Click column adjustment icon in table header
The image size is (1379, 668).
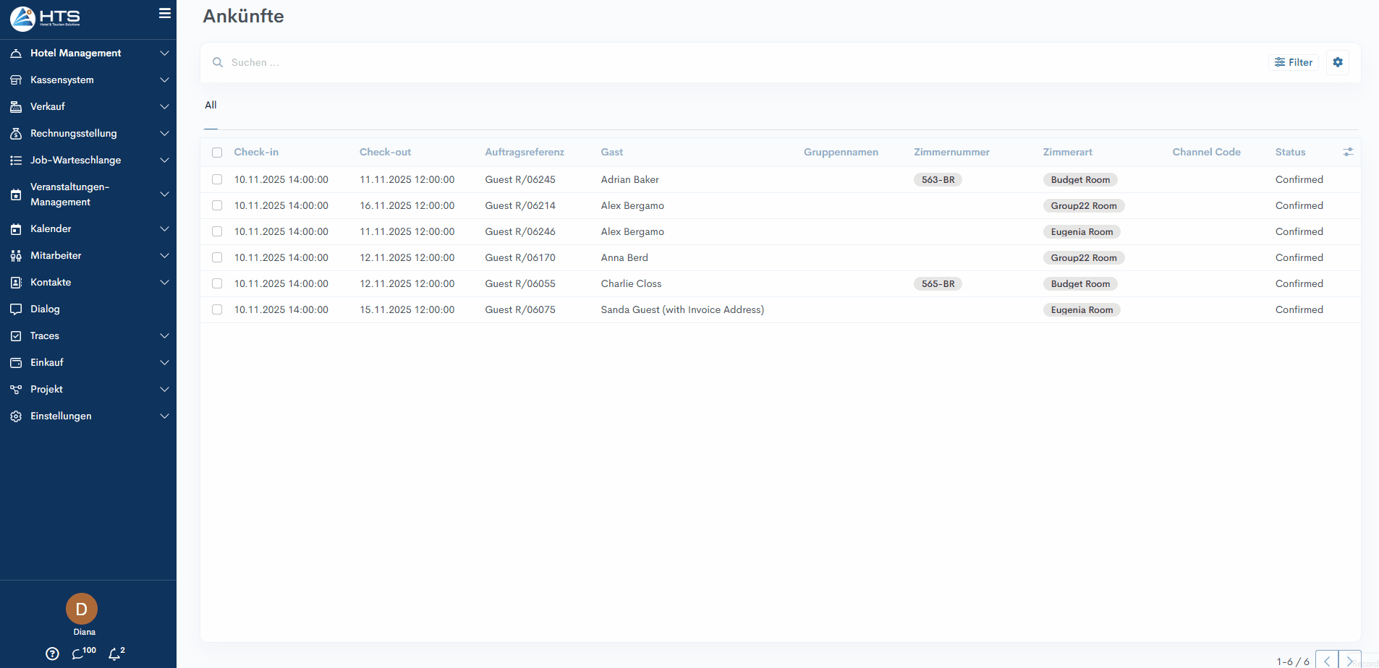pos(1347,152)
